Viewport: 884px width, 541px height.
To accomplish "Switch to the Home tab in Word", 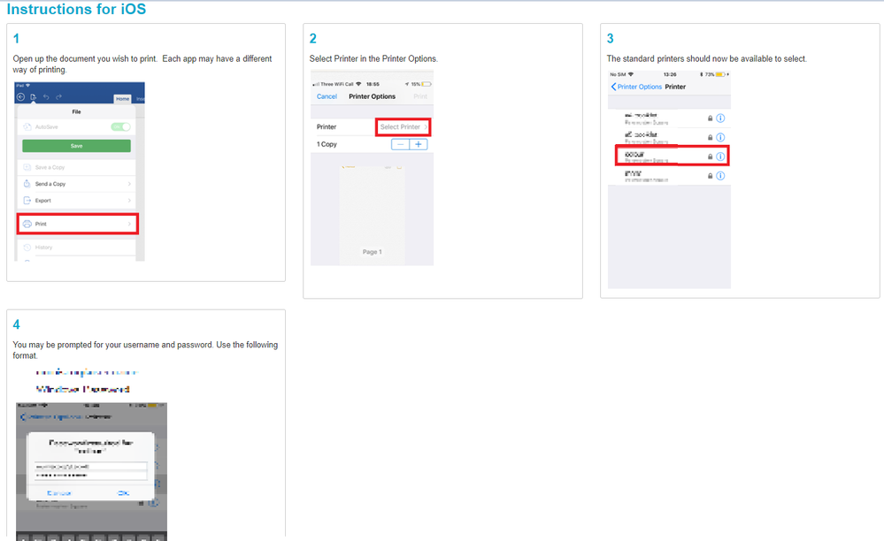I will (x=122, y=98).
